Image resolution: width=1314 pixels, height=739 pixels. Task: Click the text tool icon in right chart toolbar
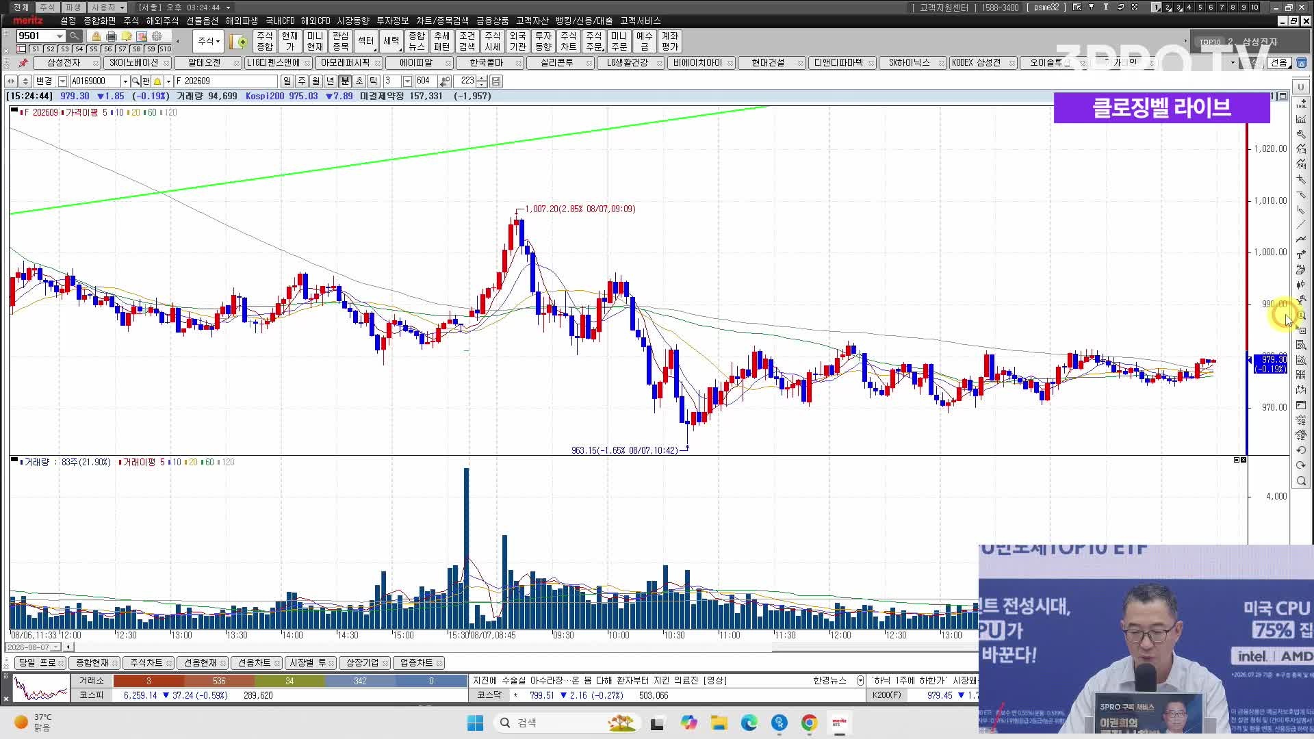click(x=1301, y=255)
